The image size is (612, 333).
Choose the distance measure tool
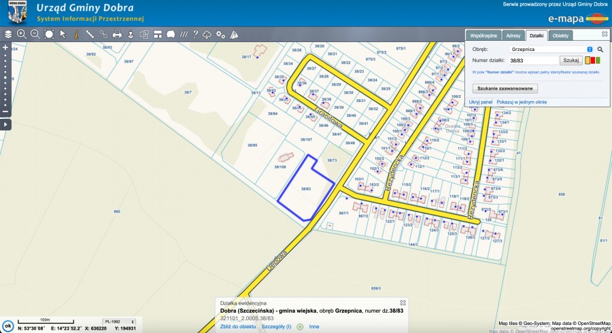click(90, 33)
